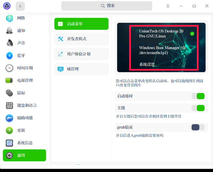The width and height of the screenshot is (213, 172).
Task: Maximize the Control Center window
Action: [x=194, y=6]
